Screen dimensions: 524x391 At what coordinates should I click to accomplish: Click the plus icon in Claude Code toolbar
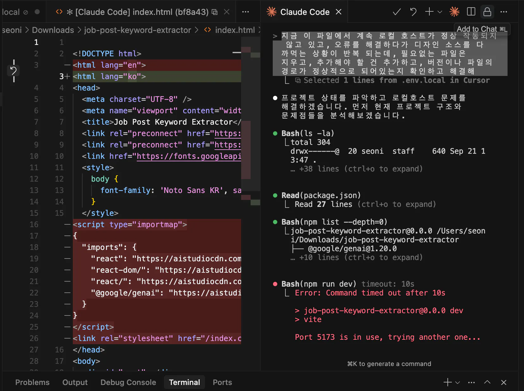pyautogui.click(x=429, y=12)
